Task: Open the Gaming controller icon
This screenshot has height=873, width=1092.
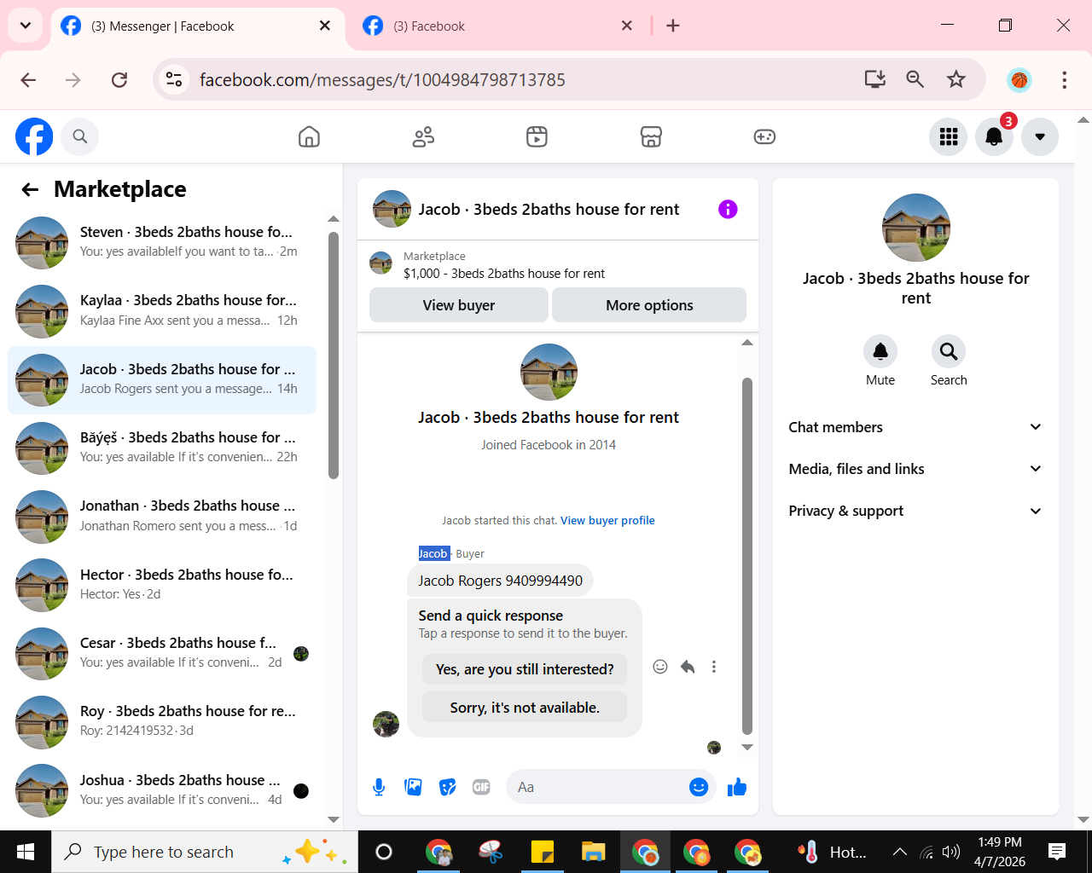Action: pos(764,136)
